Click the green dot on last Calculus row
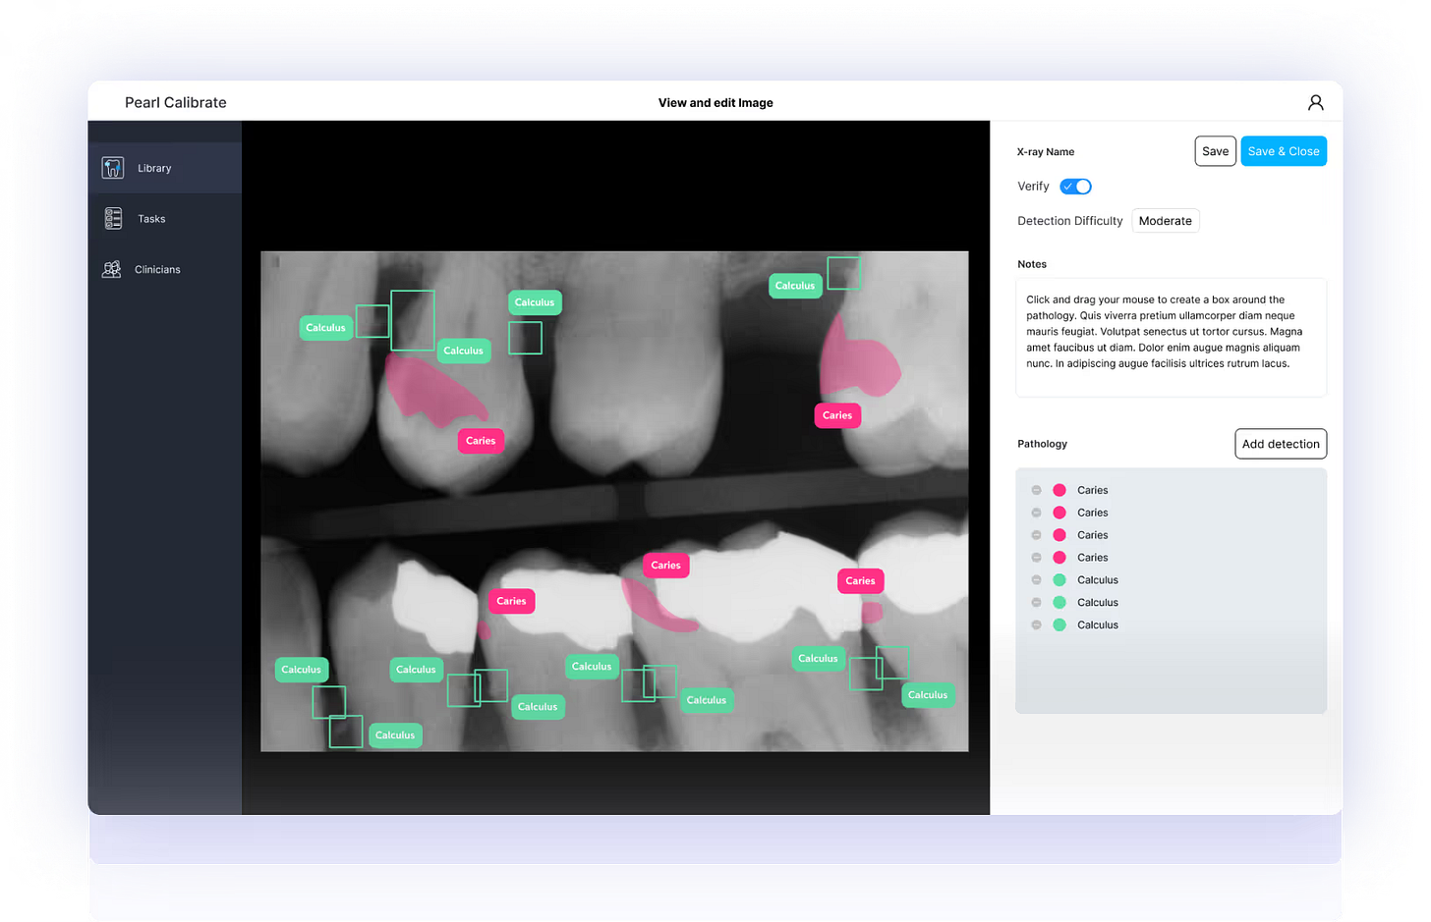Screen dimensions: 1431x922 (1059, 625)
